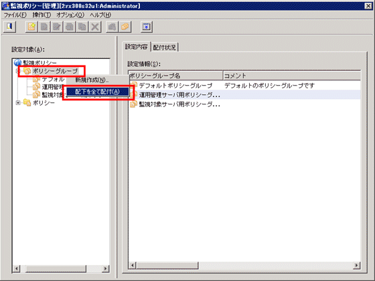Click the new policy icon with star
Viewport: 375px width, 281px height.
31,27
